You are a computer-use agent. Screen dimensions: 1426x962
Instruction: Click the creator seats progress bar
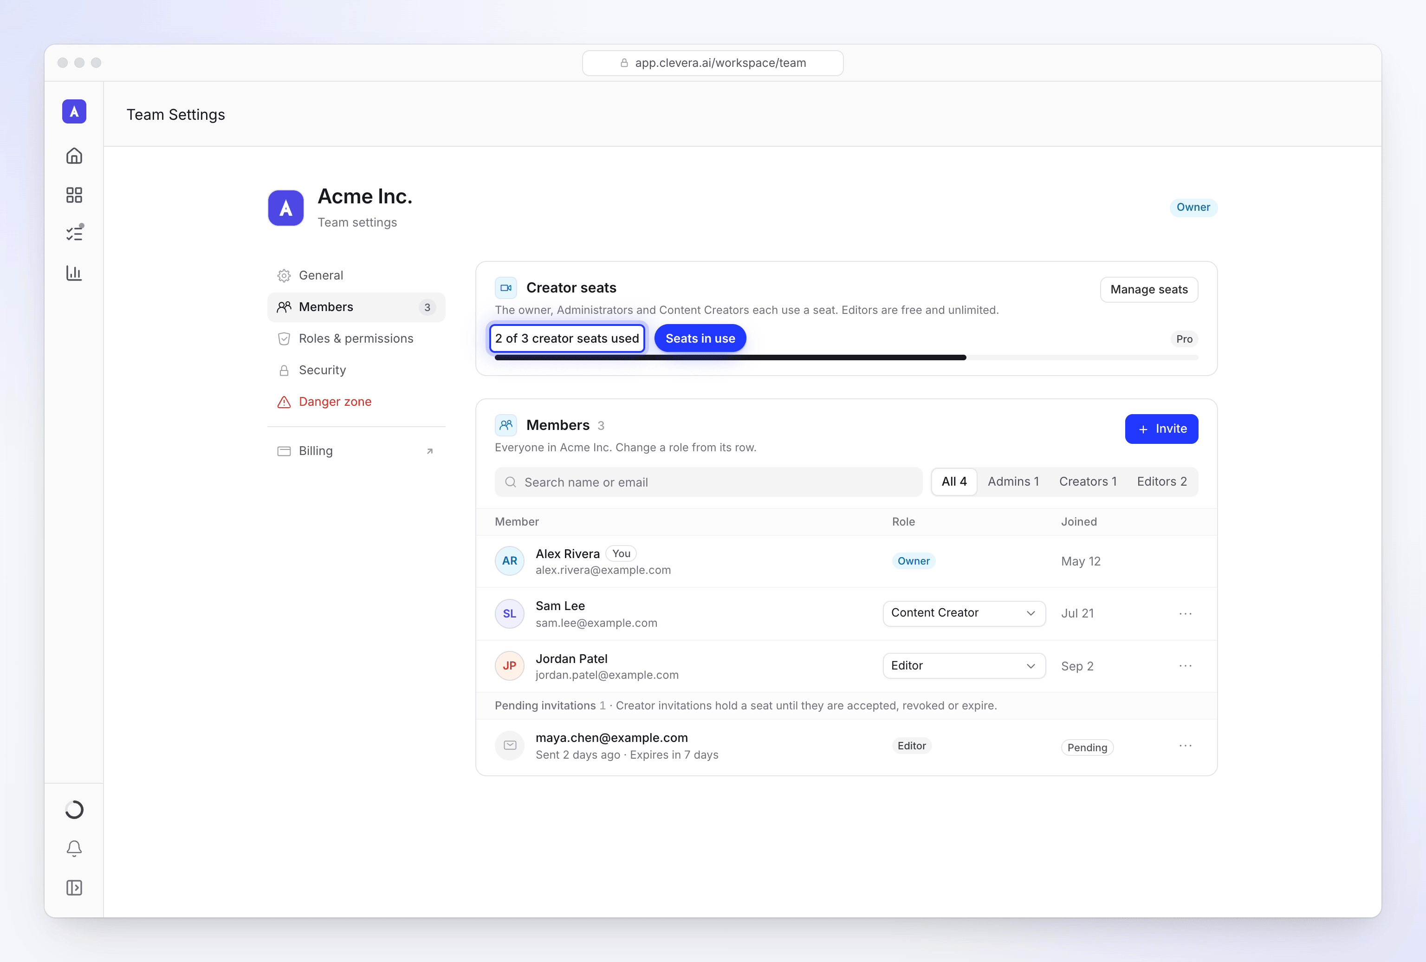coord(846,357)
